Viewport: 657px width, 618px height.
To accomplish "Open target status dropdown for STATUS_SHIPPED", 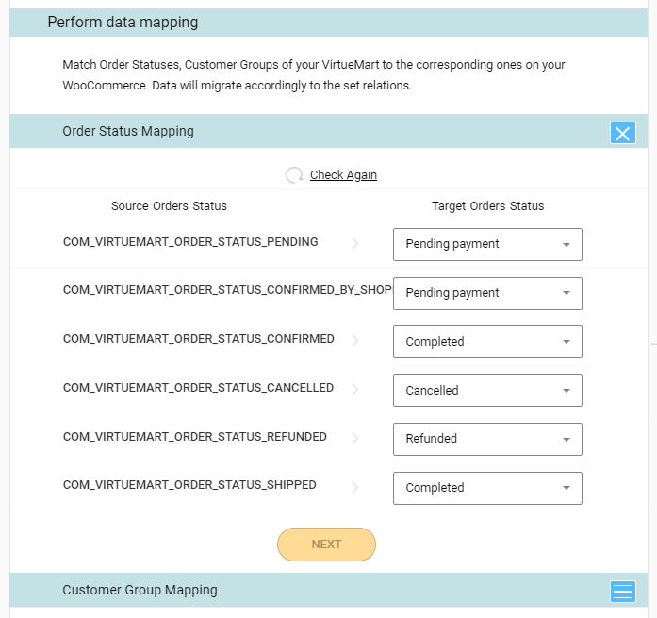I will (x=487, y=488).
